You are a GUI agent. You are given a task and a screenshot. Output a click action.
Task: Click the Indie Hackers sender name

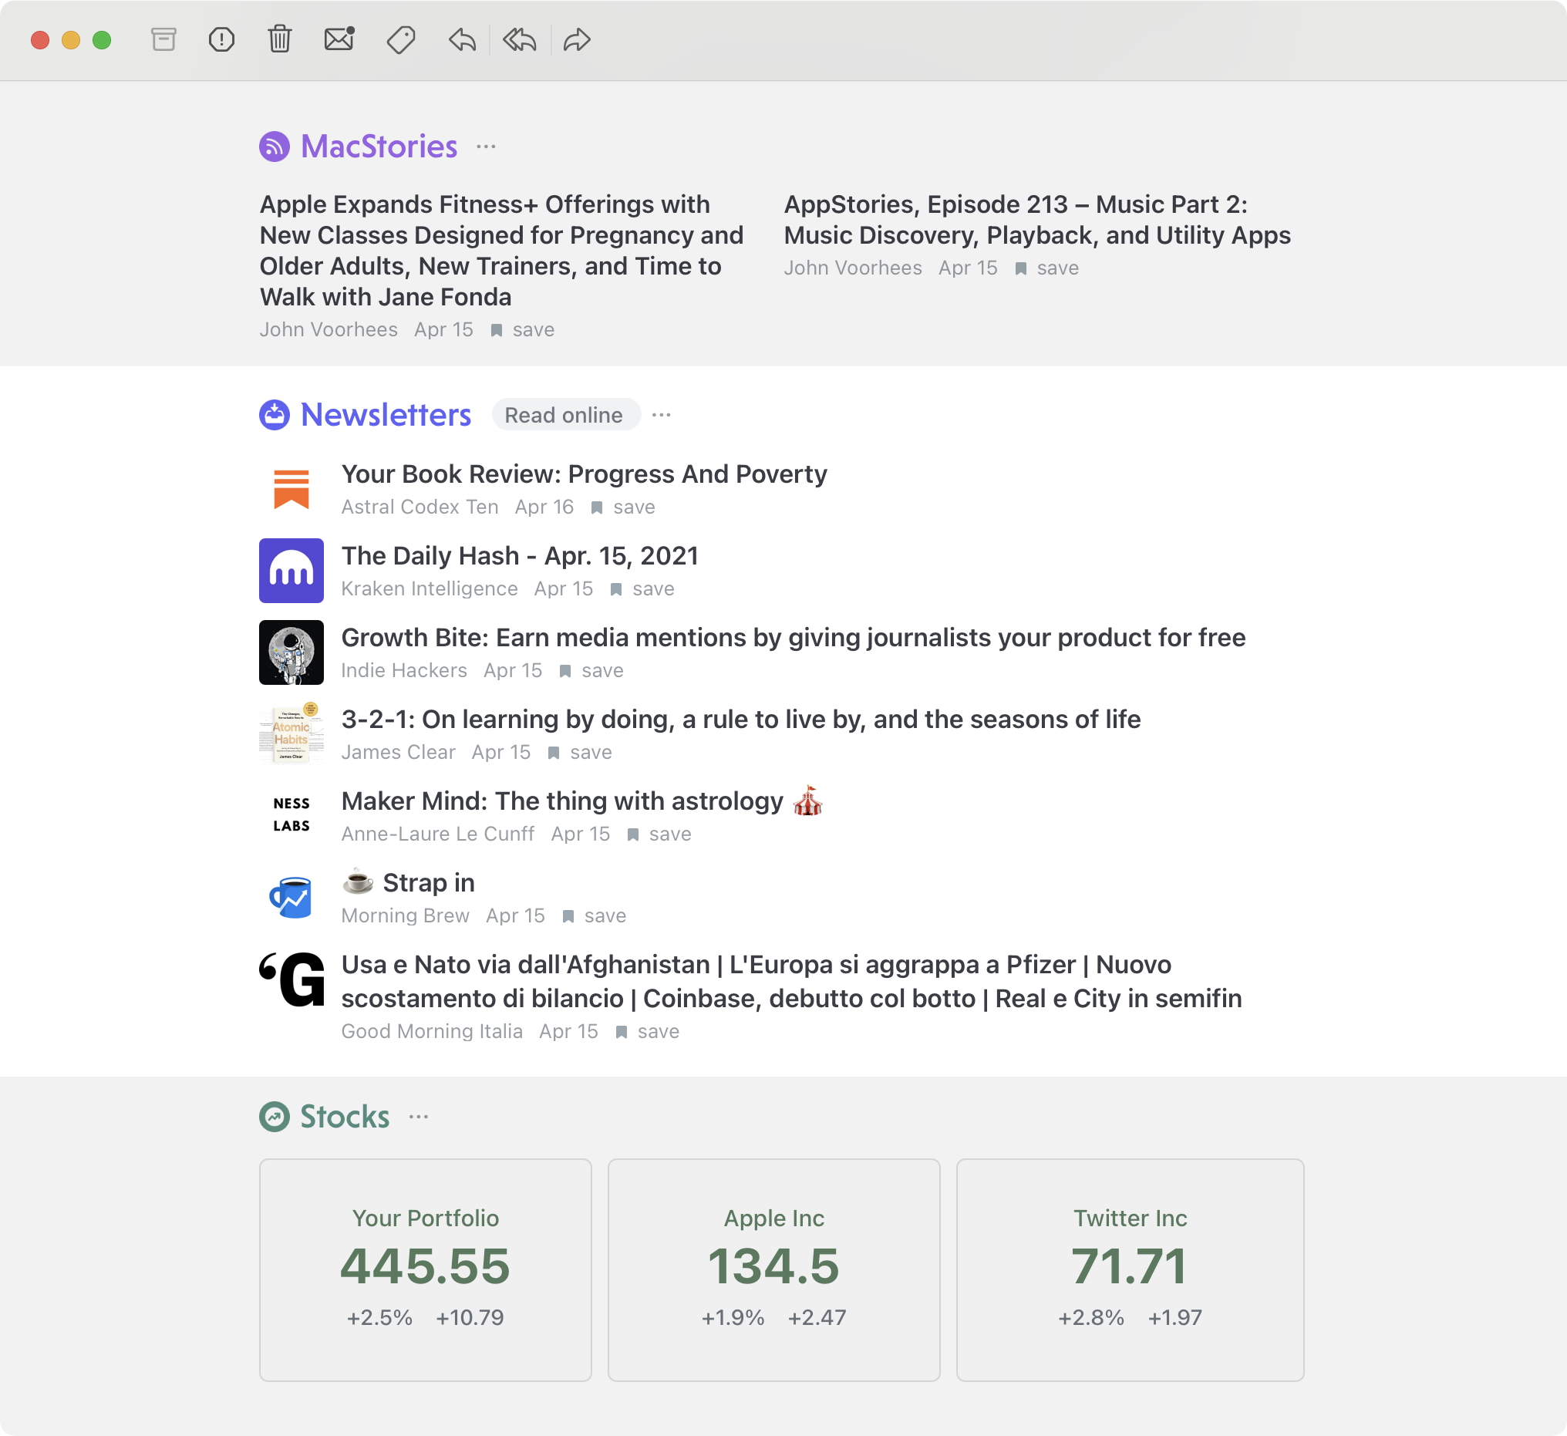coord(404,670)
